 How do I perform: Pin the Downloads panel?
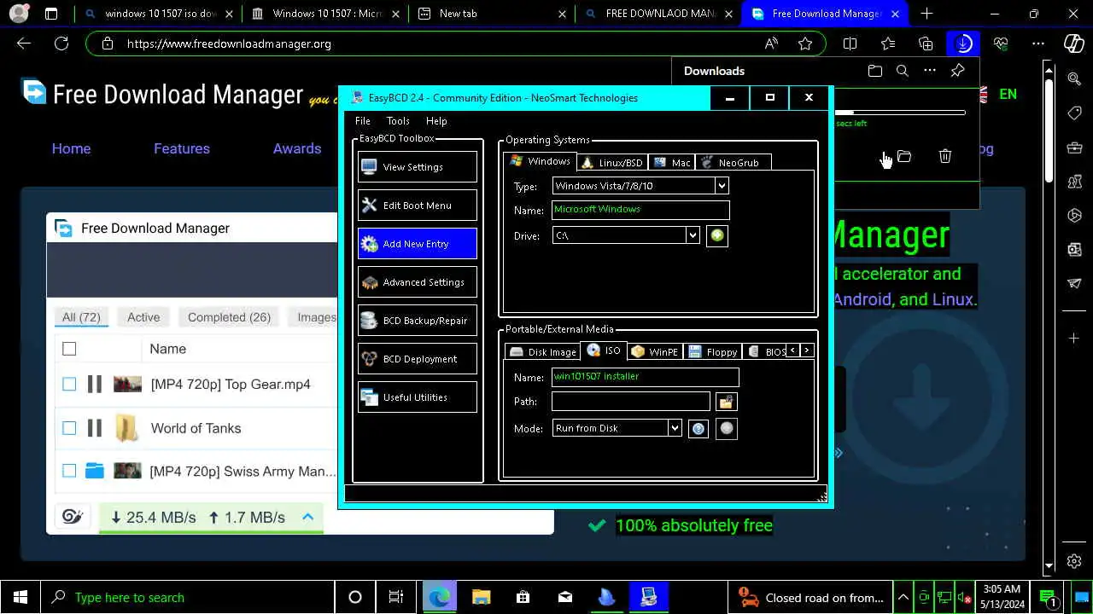(957, 71)
